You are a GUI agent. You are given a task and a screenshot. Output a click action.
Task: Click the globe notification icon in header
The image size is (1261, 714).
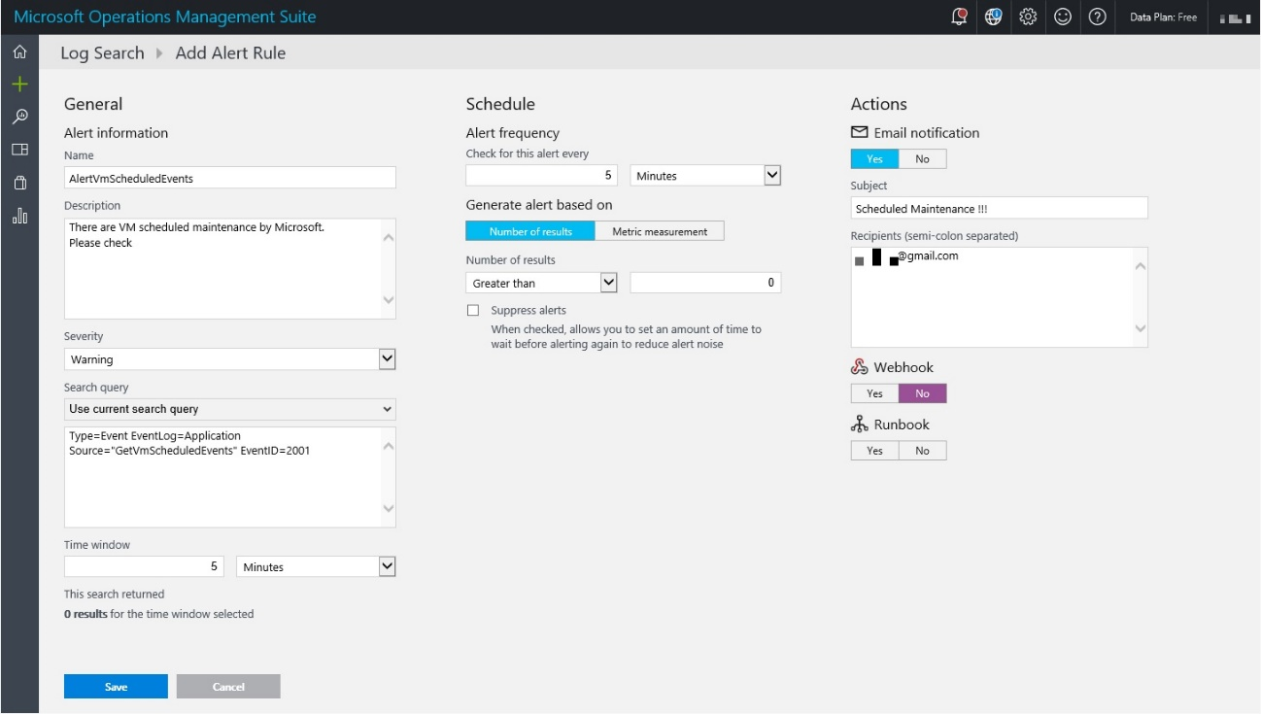tap(993, 17)
